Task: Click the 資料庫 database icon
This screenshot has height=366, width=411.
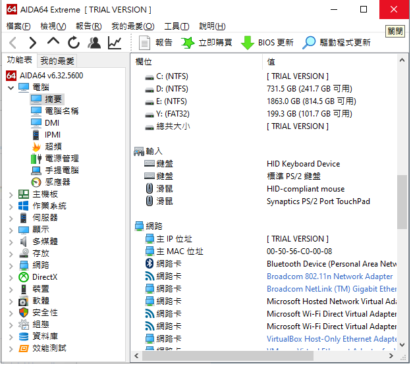Action: [x=24, y=337]
